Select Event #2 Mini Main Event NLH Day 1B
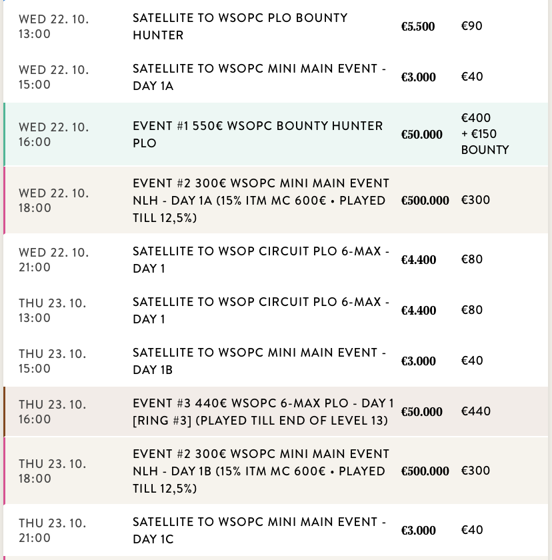Screen dimensions: 552x560 (261, 471)
